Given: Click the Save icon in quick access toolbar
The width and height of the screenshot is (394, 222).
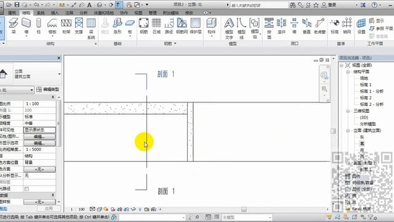Looking at the screenshot, I should pyautogui.click(x=17, y=5).
